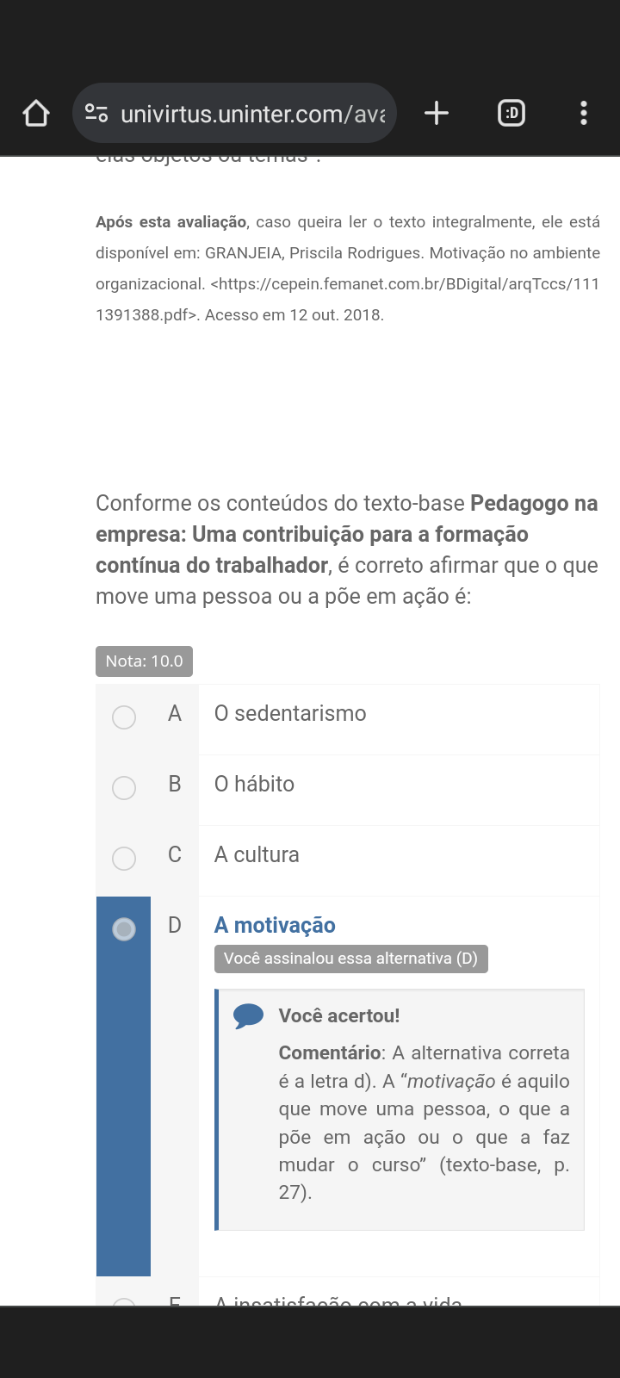The width and height of the screenshot is (620, 1378).
Task: Tap the browser home icon
Action: [36, 113]
